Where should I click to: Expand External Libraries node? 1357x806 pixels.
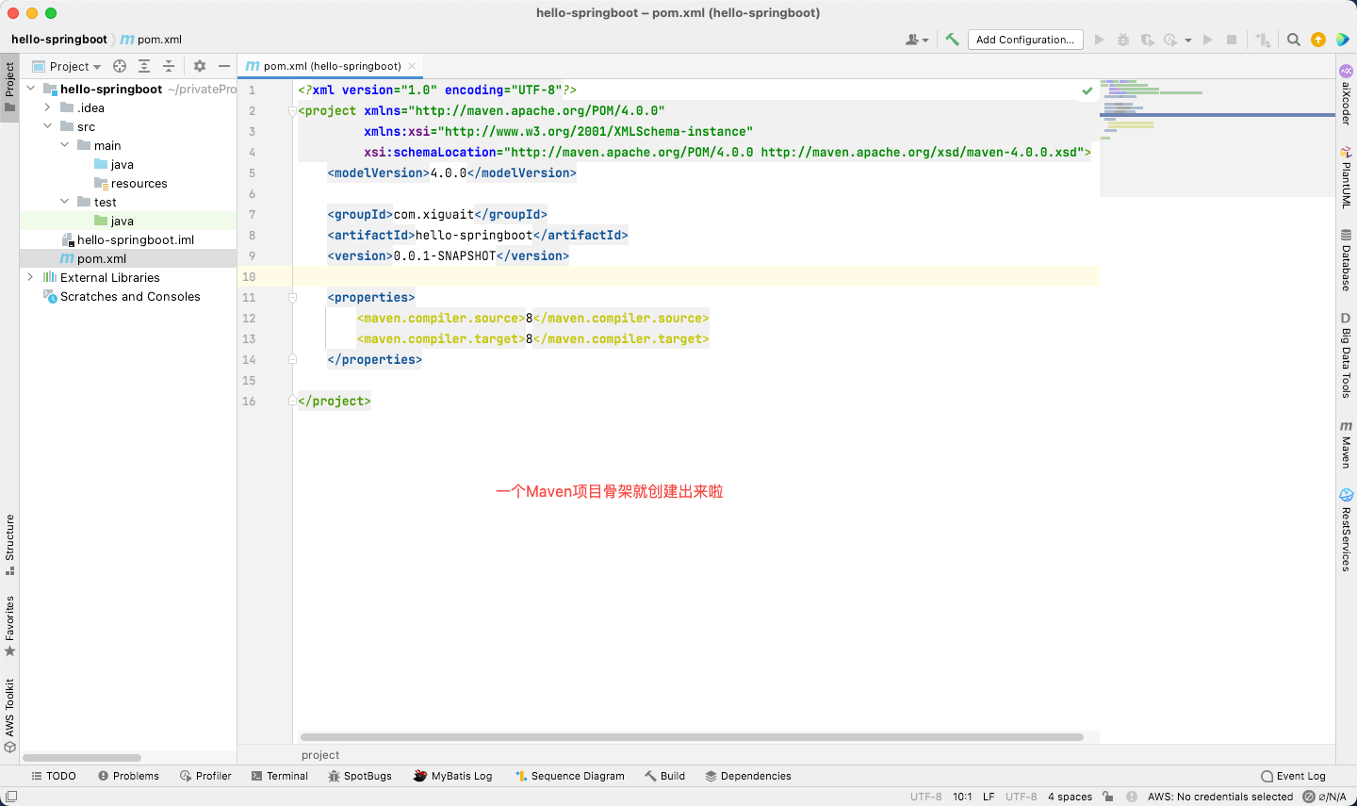(x=31, y=277)
